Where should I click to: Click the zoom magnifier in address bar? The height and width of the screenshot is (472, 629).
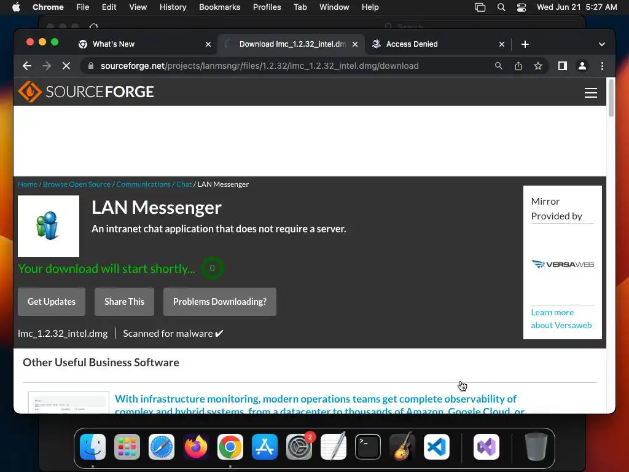point(498,66)
